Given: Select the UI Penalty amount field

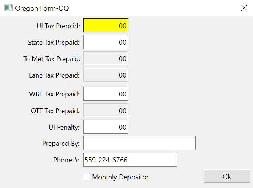Looking at the screenshot, I should 106,127.
